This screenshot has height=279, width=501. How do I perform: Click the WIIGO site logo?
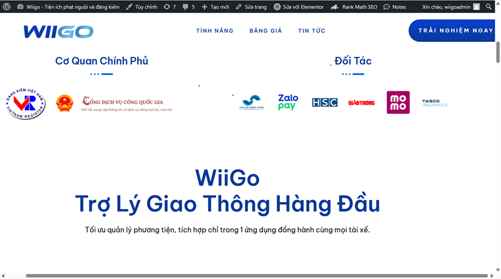tap(58, 31)
